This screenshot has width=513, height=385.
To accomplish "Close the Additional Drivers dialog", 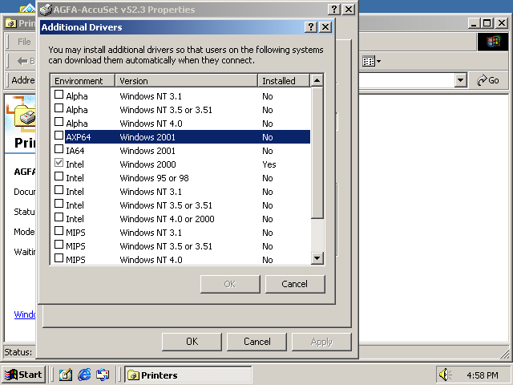I will click(x=325, y=26).
